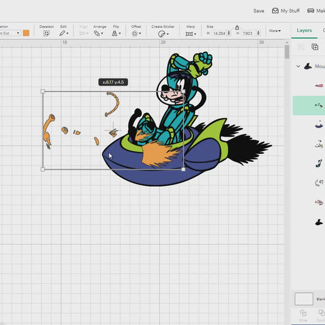Open the Offset tool
The height and width of the screenshot is (325, 325).
(x=136, y=33)
